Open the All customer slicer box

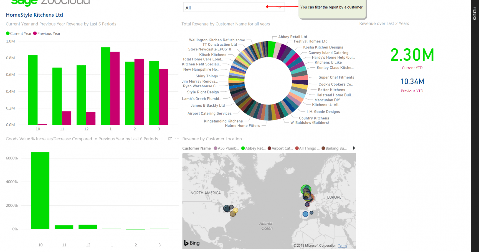[234, 8]
